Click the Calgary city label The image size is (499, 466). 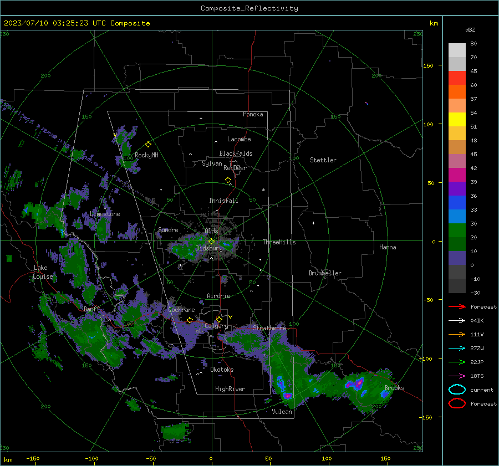[216, 326]
